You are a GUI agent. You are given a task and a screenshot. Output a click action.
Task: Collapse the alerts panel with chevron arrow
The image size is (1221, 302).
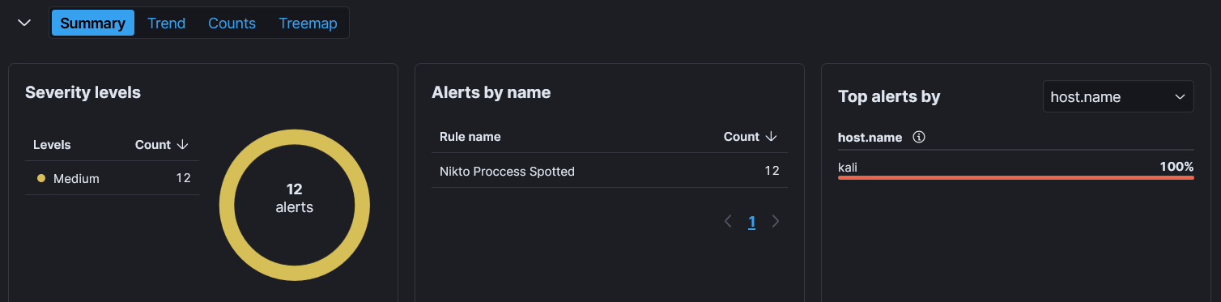click(24, 23)
